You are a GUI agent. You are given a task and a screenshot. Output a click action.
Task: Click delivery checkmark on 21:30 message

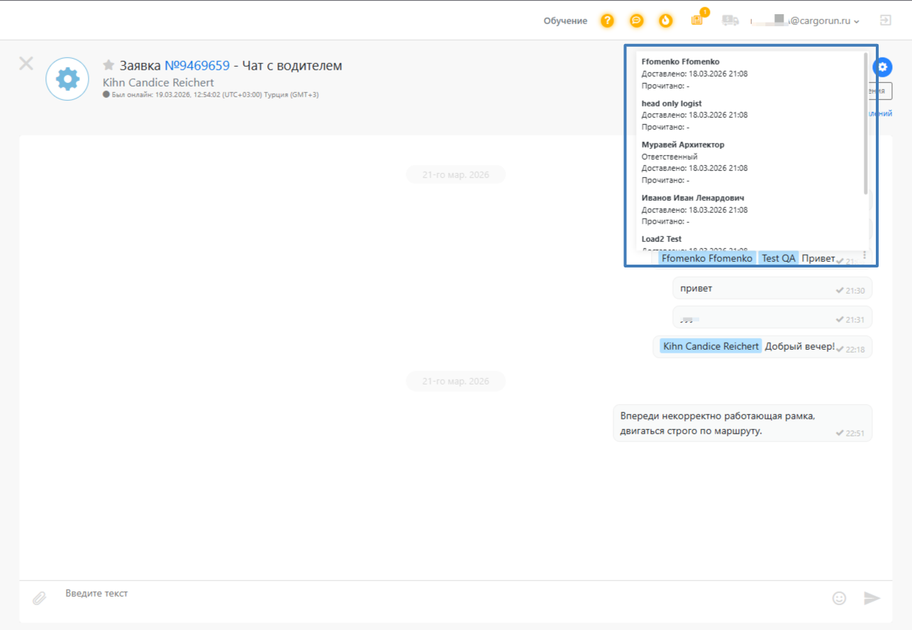(840, 290)
